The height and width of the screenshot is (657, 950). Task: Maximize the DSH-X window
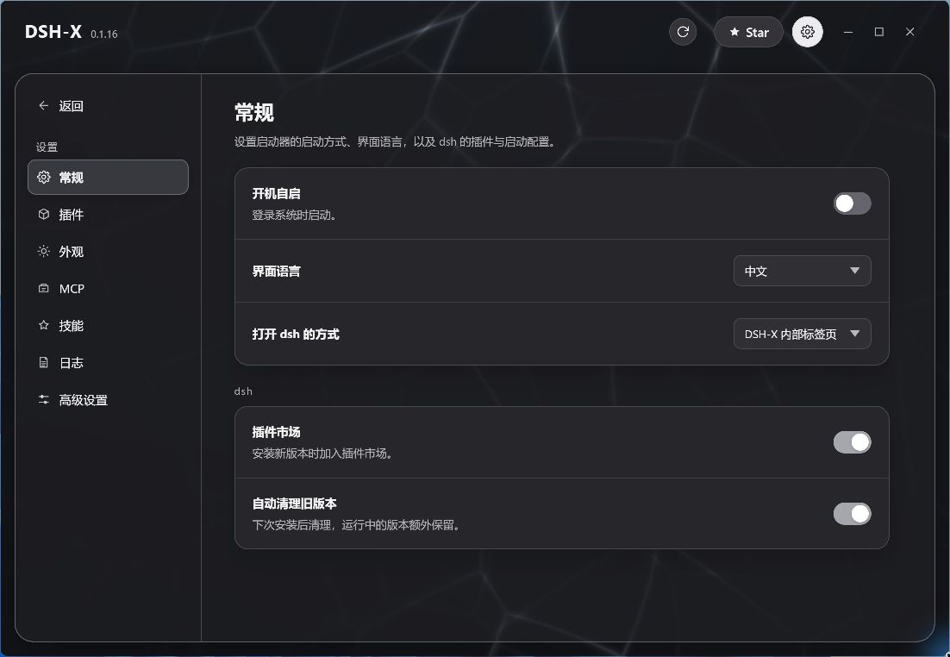click(879, 32)
